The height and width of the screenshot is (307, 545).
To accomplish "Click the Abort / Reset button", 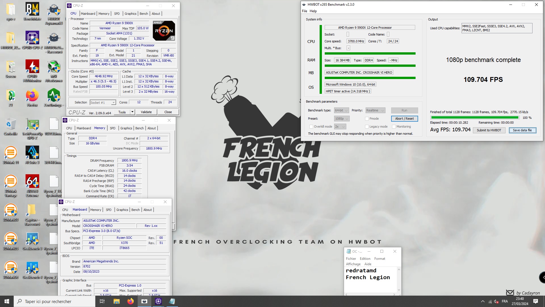I will click(404, 119).
